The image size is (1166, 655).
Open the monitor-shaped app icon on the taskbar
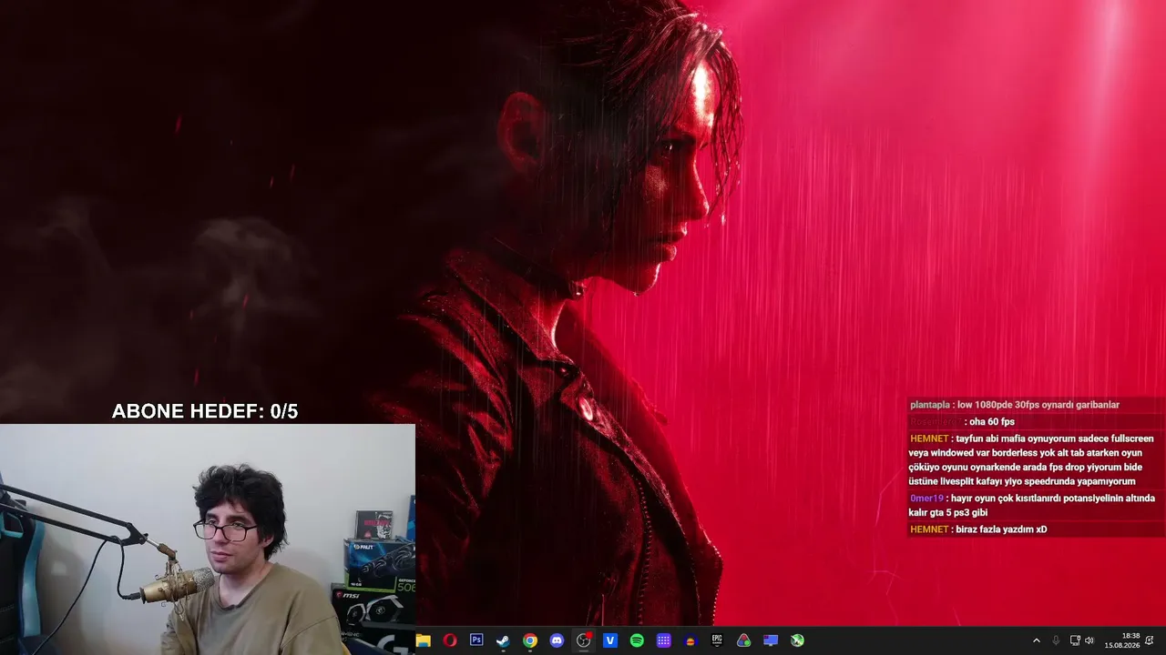pyautogui.click(x=771, y=640)
